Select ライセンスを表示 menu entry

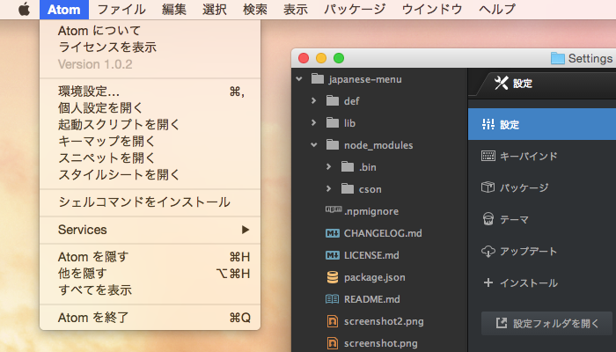coord(150,48)
